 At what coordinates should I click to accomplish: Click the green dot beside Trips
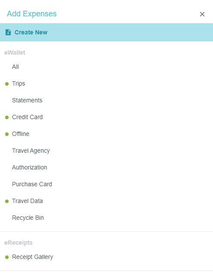[7, 84]
